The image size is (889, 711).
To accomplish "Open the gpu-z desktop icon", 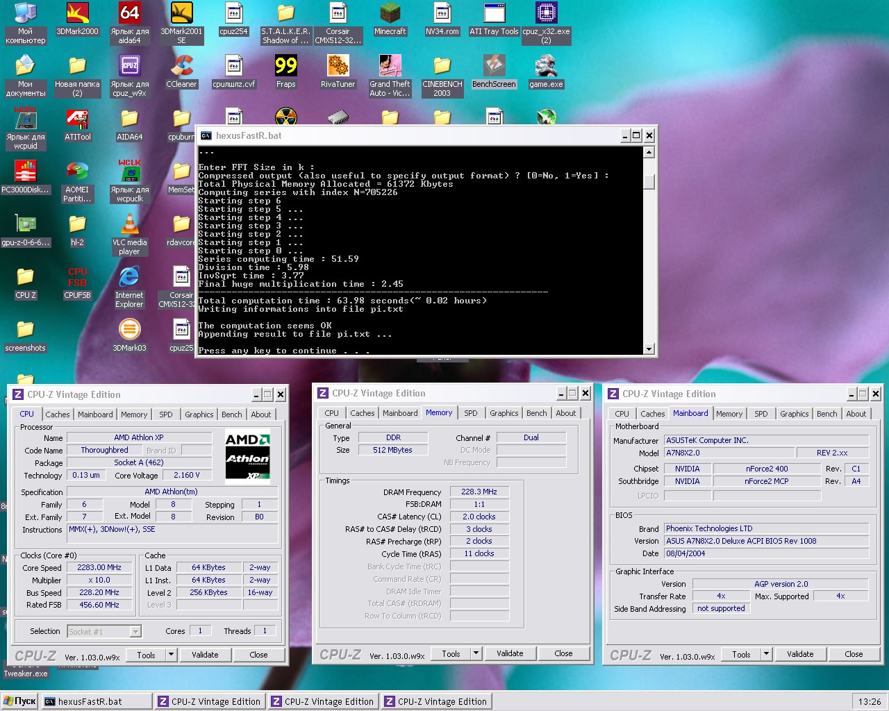I will (x=25, y=230).
